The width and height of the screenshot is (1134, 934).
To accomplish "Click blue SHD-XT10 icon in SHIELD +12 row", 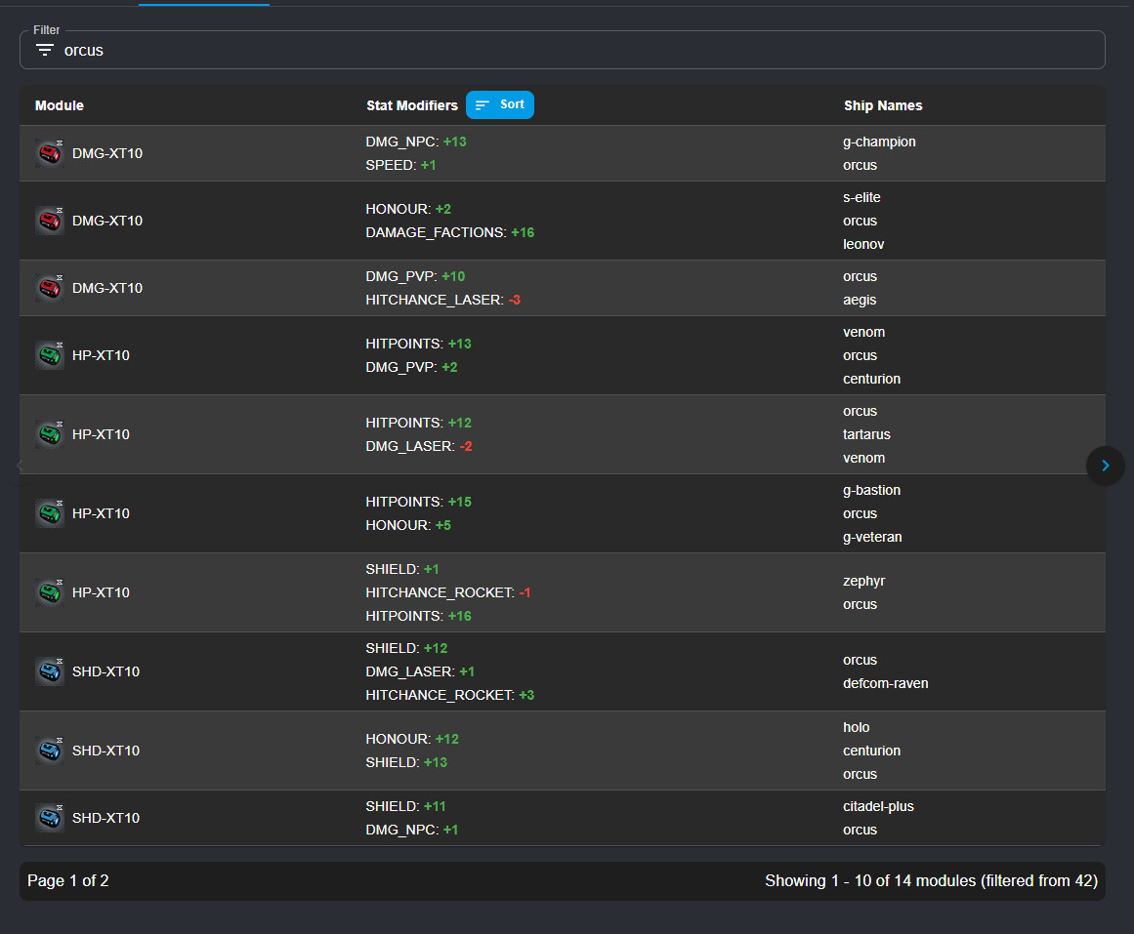I will pyautogui.click(x=50, y=671).
